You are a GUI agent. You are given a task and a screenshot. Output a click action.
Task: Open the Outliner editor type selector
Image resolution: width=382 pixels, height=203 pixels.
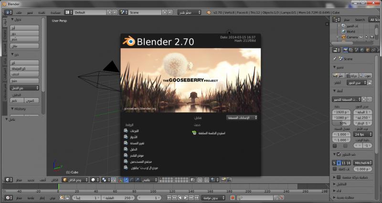337,20
